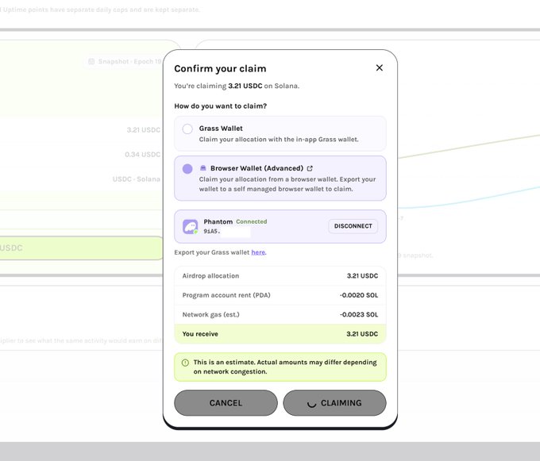This screenshot has width=540, height=461.
Task: Click the calendar icon beside Snapshot in background
Action: (x=91, y=61)
